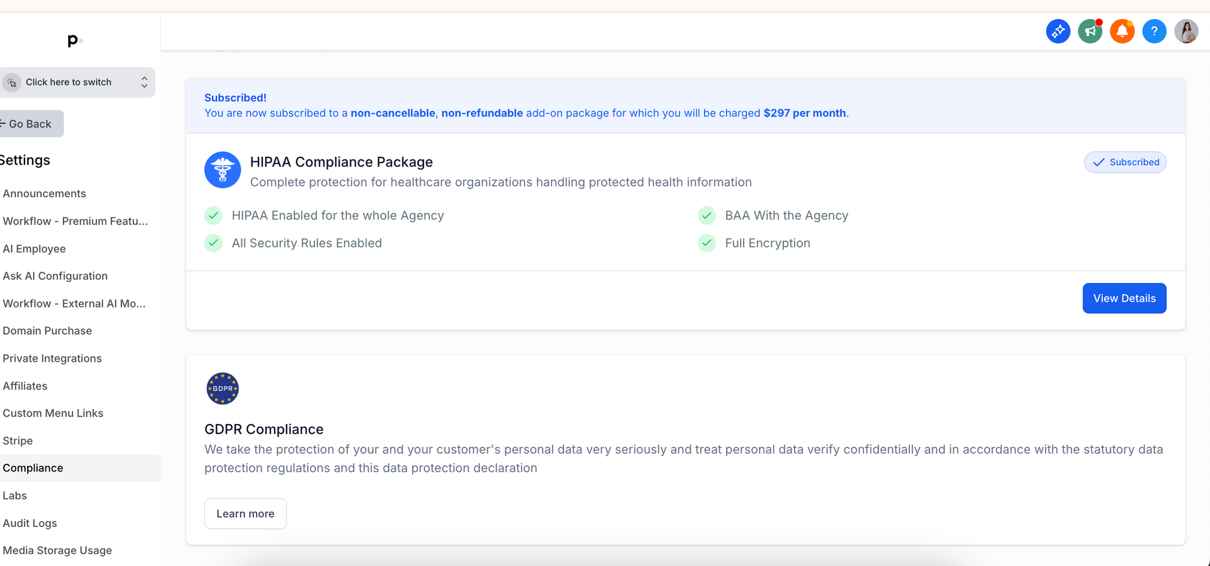Open Audit Logs in settings sidebar
1210x566 pixels.
[x=30, y=523]
